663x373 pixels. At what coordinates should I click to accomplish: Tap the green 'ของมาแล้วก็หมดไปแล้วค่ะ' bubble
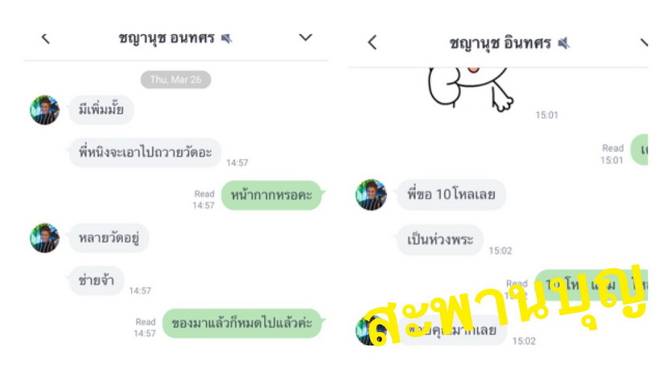point(242,323)
